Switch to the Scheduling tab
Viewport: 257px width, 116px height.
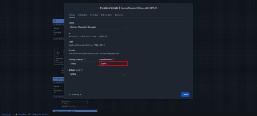[83, 15]
